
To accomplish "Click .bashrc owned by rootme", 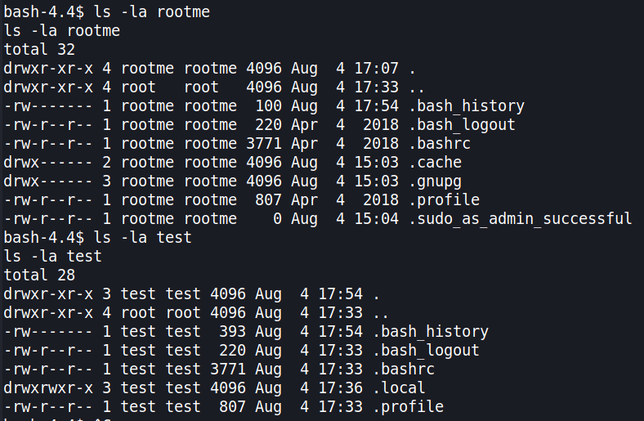I will click(439, 143).
